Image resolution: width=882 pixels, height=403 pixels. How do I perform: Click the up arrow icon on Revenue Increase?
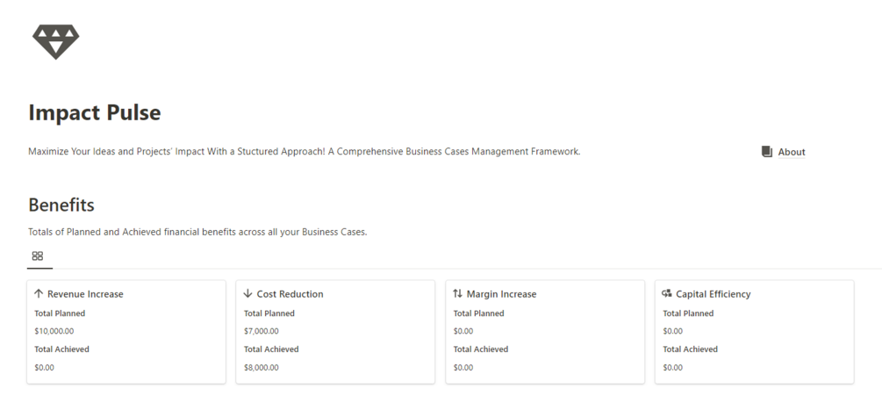coord(39,294)
